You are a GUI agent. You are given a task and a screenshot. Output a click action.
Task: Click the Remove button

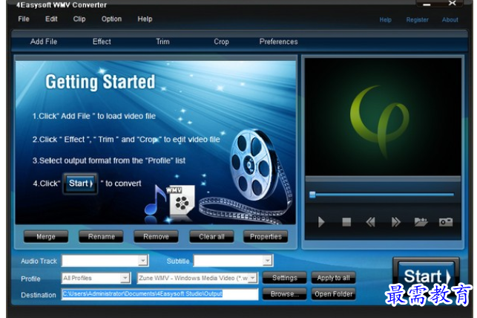(156, 236)
